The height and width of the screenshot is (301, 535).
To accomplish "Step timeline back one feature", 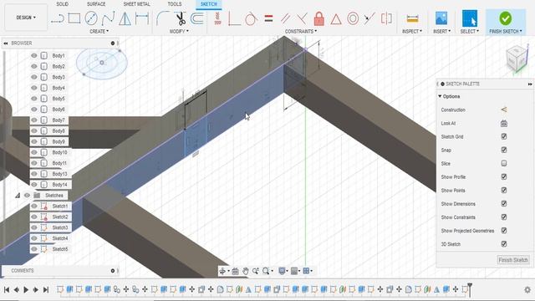I will click(17, 290).
